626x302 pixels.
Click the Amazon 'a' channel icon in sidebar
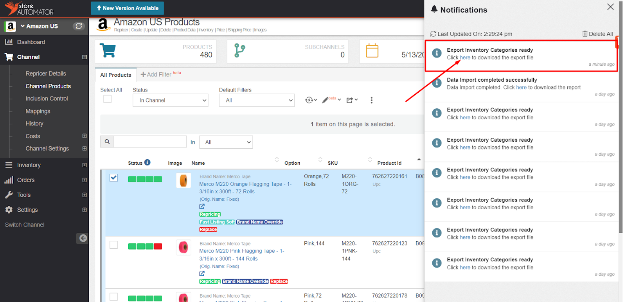[x=10, y=26]
